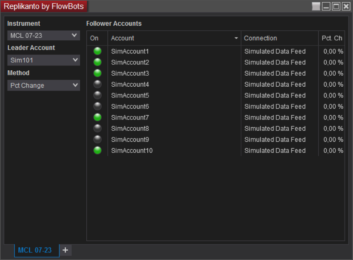Screen dimensions: 353x260
Task: Add a new tab with plus button
Action: pyautogui.click(x=65, y=250)
